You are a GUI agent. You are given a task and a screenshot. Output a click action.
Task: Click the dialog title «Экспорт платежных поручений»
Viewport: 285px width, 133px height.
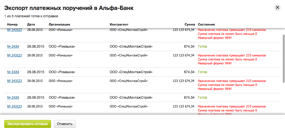pyautogui.click(x=69, y=8)
